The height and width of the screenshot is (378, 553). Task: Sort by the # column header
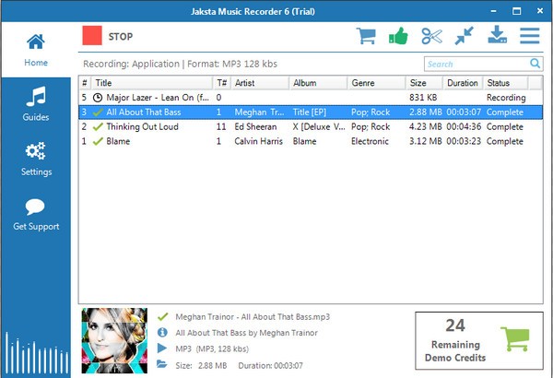[85, 83]
